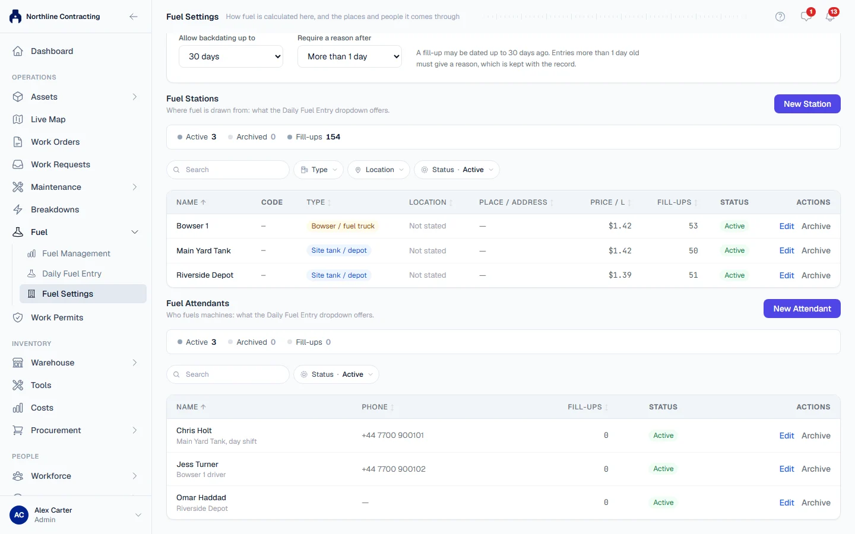855x534 pixels.
Task: Open the stations Status Active filter
Action: (457, 170)
